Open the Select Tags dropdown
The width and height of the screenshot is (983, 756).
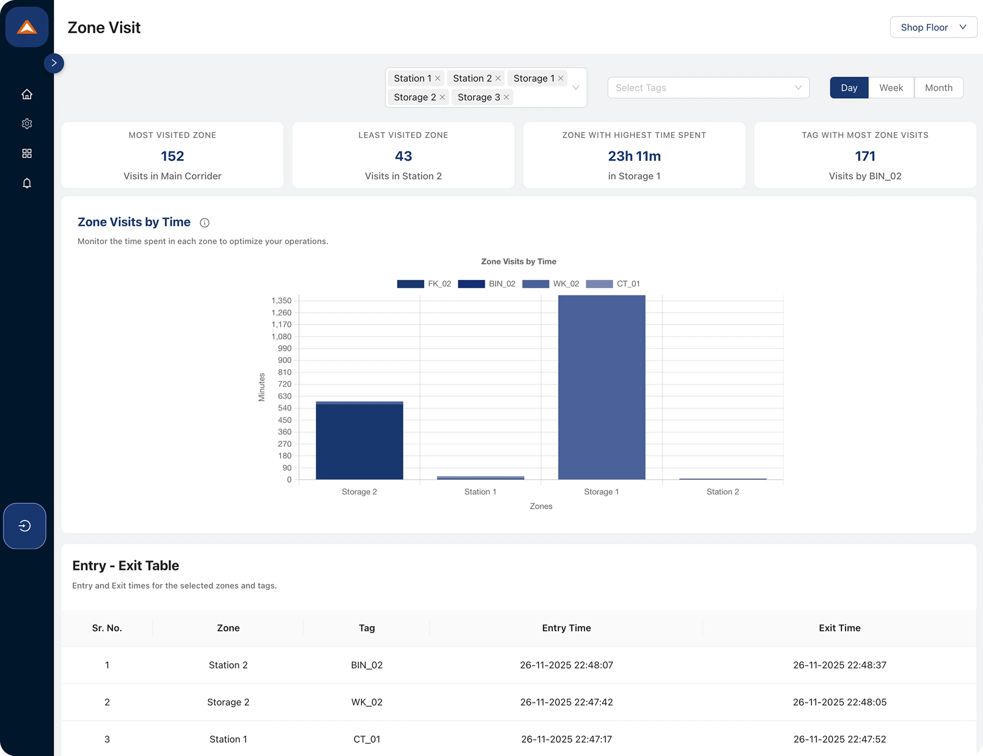pyautogui.click(x=708, y=88)
